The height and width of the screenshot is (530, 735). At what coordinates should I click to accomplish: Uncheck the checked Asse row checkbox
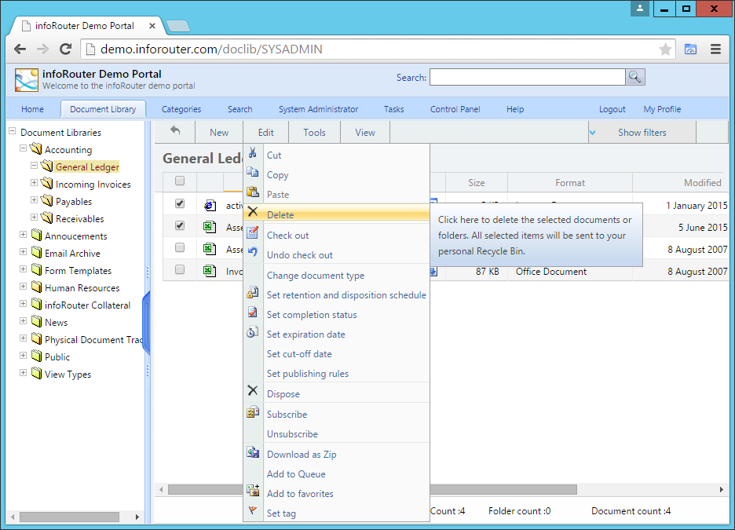tap(180, 225)
